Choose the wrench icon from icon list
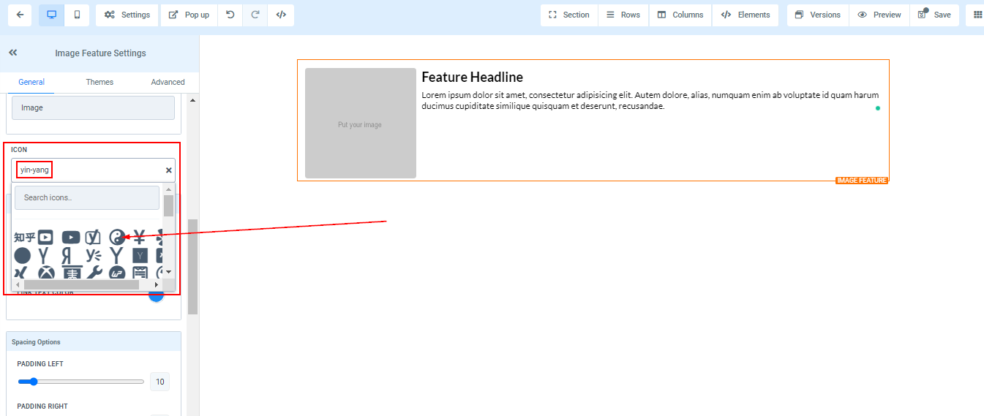 point(94,273)
